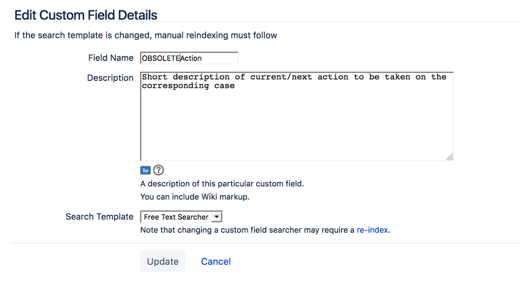Click the Description label
This screenshot has width=520, height=303.
[110, 78]
